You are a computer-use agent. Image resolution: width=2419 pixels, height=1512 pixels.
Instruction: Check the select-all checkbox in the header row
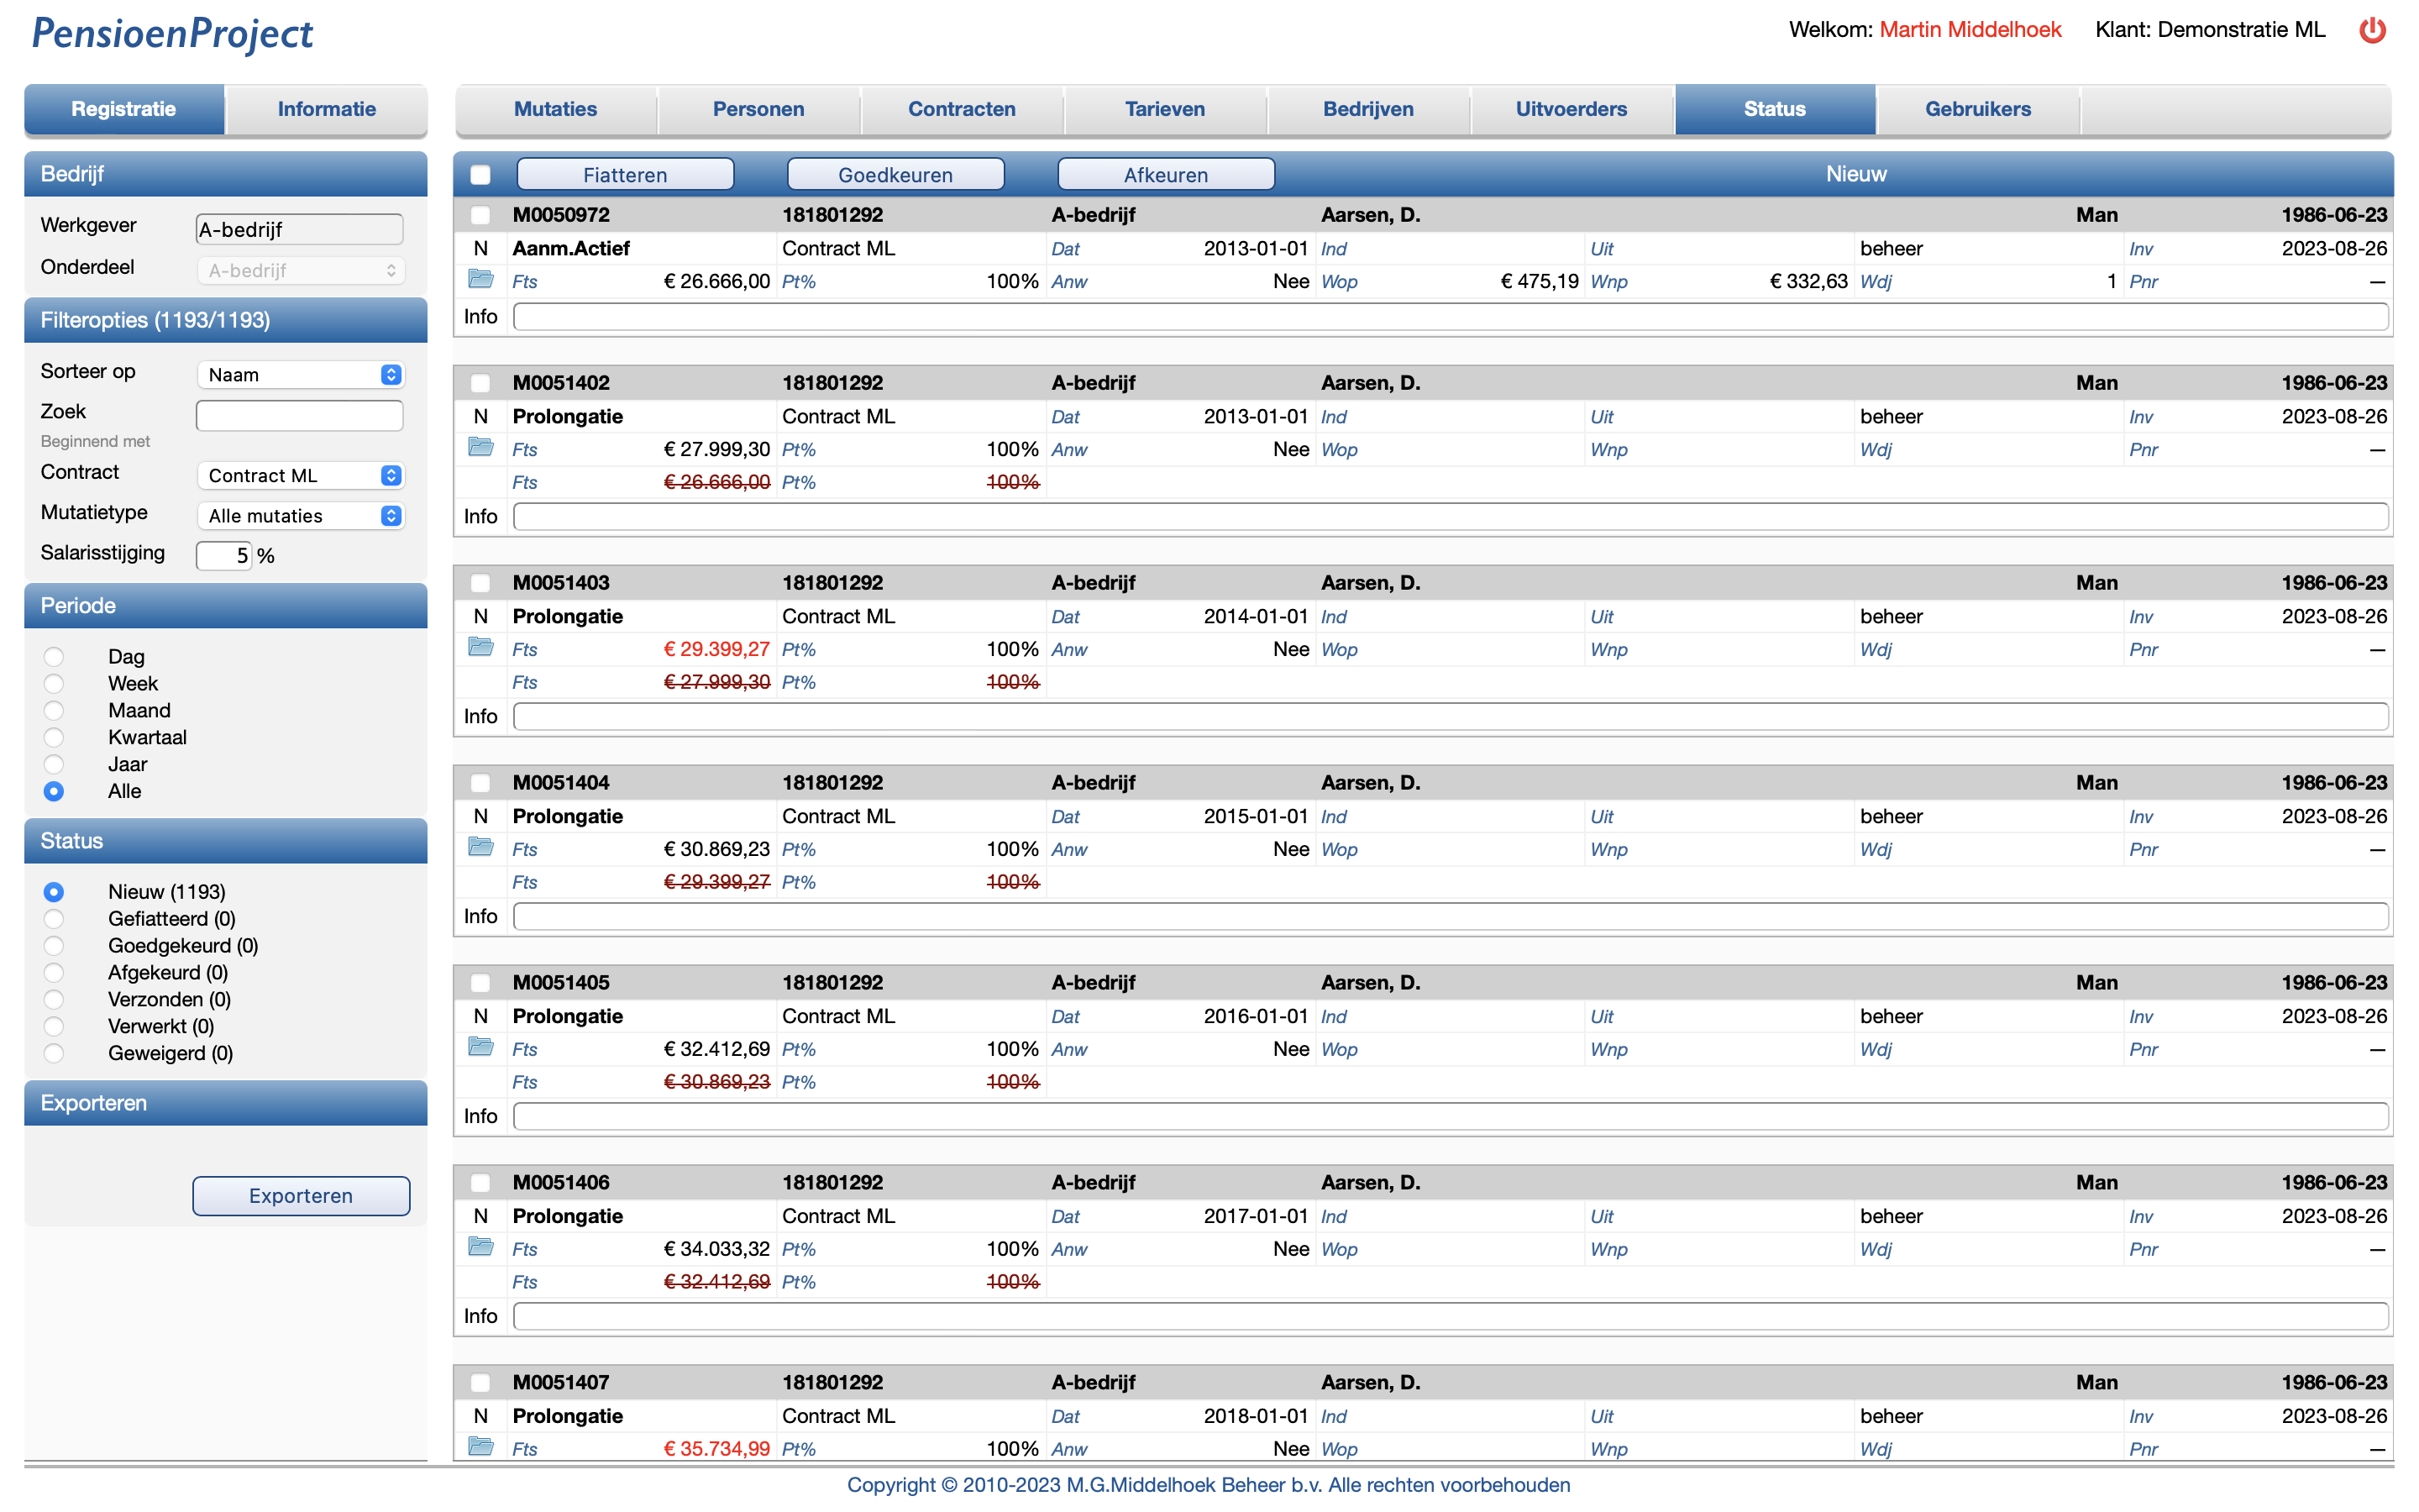click(480, 173)
